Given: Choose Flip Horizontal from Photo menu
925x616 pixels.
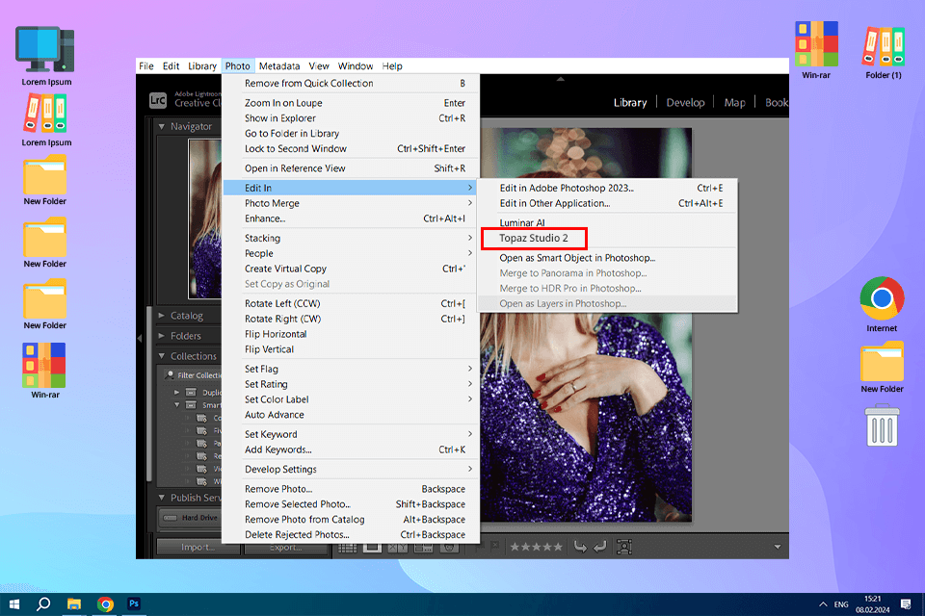Looking at the screenshot, I should (x=351, y=334).
